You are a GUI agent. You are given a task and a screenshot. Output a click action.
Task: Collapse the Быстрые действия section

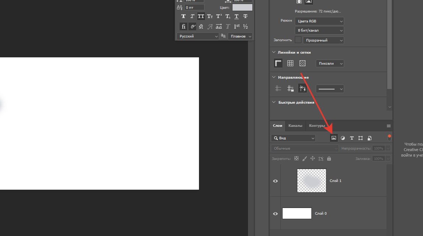click(274, 102)
